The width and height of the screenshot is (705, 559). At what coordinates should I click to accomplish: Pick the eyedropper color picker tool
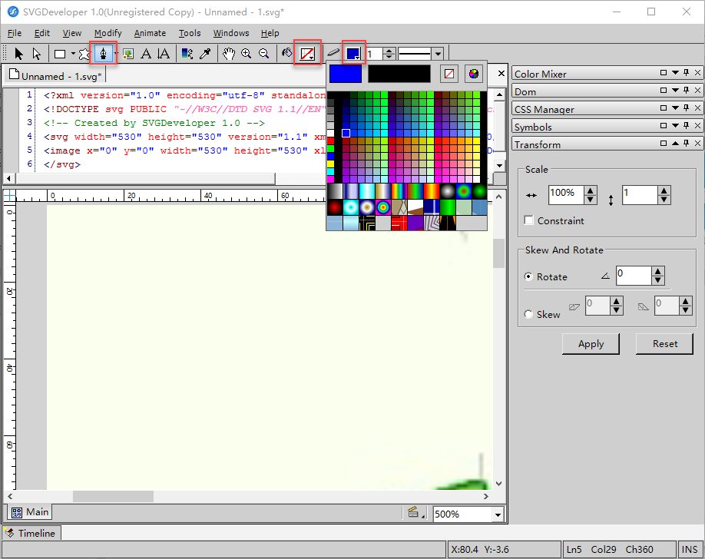pos(206,54)
